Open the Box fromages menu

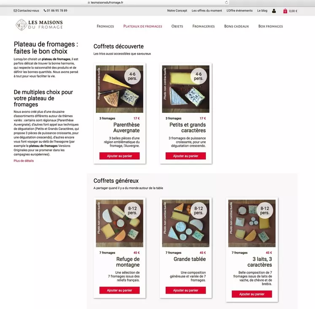tap(270, 26)
